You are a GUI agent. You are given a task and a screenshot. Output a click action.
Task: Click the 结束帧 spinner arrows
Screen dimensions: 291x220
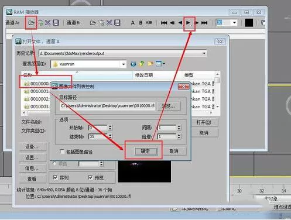(x=110, y=136)
